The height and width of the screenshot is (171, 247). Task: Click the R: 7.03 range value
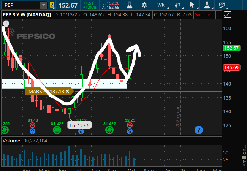click(184, 15)
